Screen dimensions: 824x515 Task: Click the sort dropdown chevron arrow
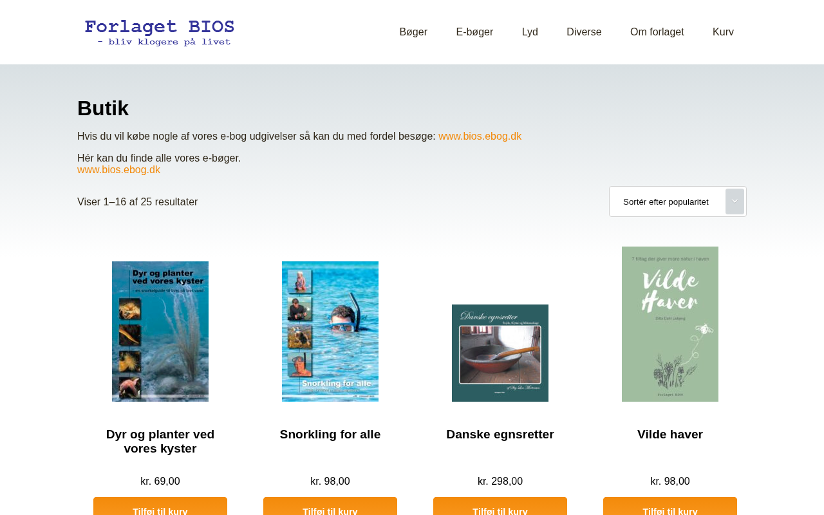735,201
